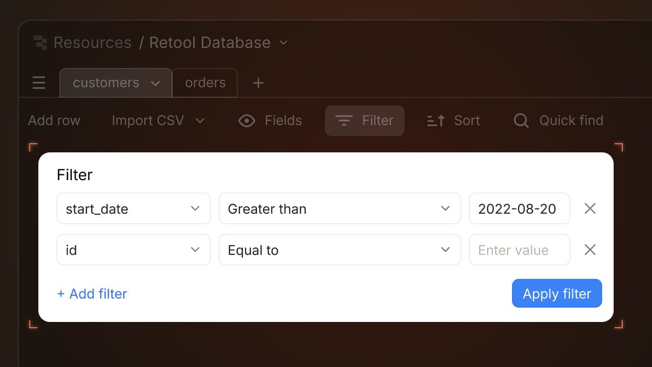
Task: Open the id field dropdown
Action: 134,250
